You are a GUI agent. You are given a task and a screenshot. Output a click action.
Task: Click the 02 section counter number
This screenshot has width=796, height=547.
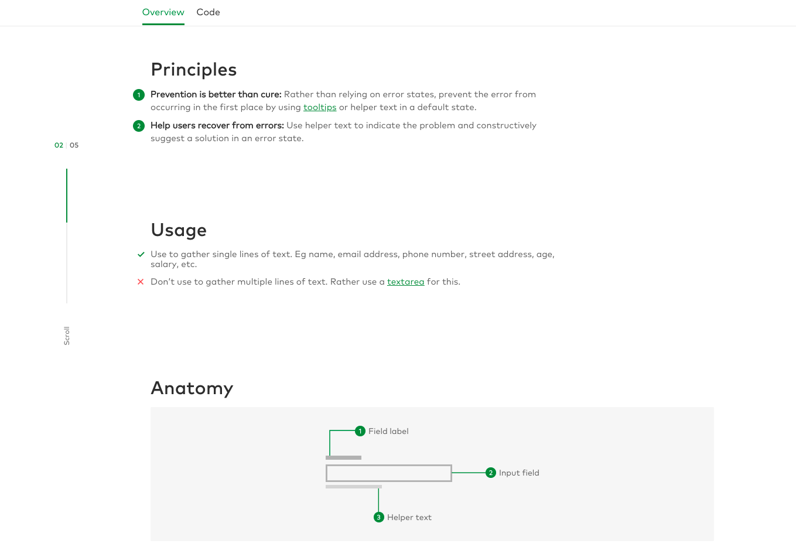[x=59, y=145]
